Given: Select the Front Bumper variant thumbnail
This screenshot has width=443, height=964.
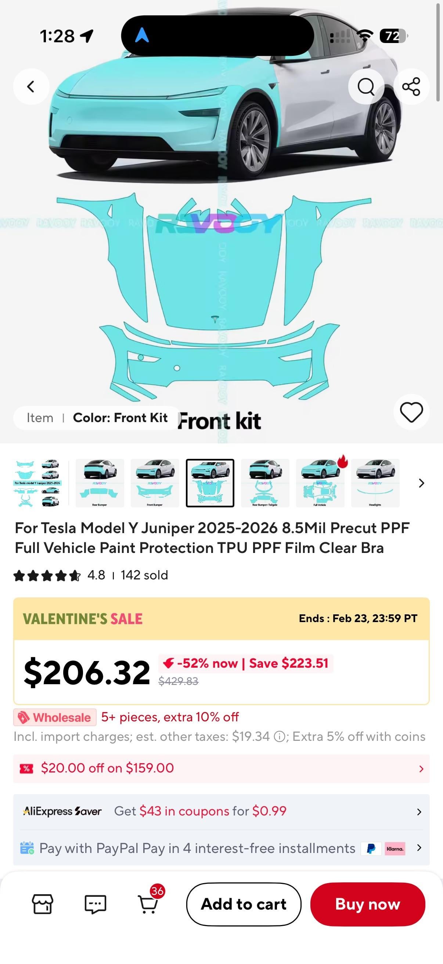Looking at the screenshot, I should click(155, 483).
